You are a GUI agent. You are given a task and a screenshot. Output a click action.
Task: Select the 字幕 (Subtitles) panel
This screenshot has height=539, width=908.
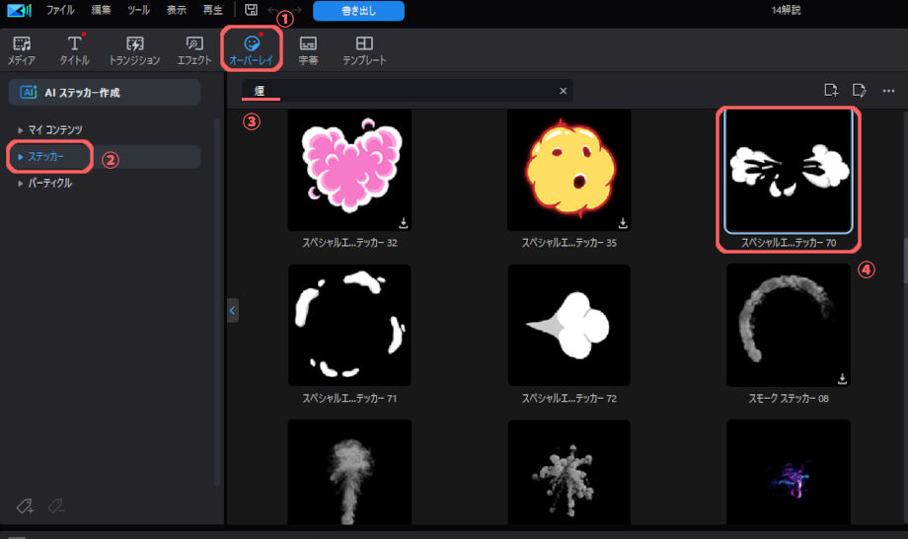tap(308, 50)
